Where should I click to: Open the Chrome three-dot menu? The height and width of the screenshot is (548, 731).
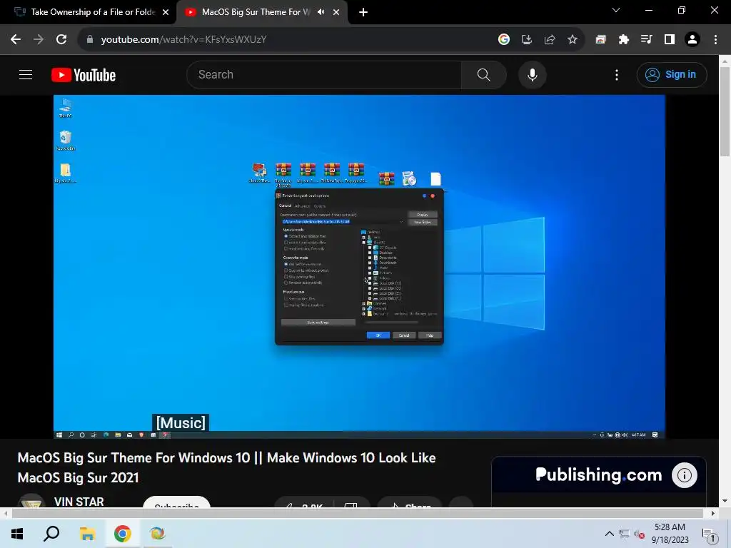pyautogui.click(x=715, y=39)
